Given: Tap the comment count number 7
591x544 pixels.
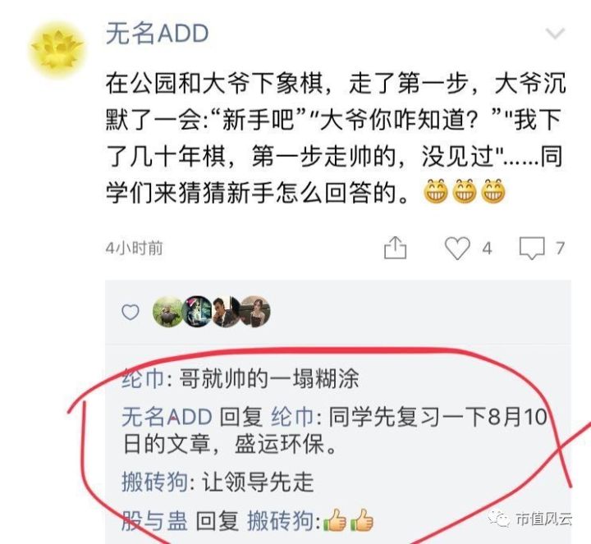Looking at the screenshot, I should [560, 249].
